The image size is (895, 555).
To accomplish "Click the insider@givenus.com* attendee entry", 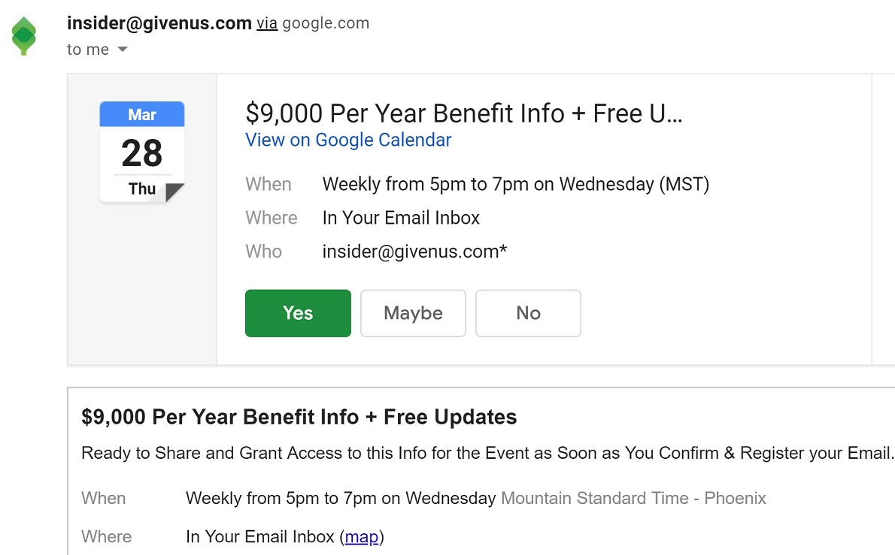I will click(414, 252).
